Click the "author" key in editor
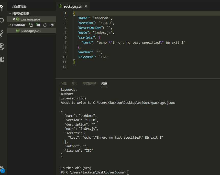The width and height of the screenshot is (220, 175). [x=85, y=52]
